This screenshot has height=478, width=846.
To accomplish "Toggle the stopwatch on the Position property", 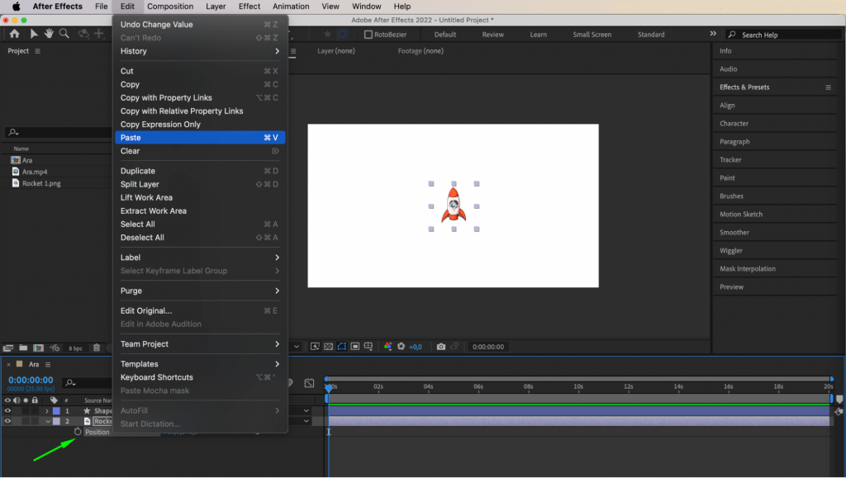I will coord(77,432).
